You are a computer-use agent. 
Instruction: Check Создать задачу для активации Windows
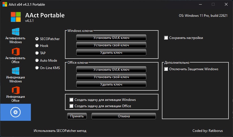click(71, 100)
